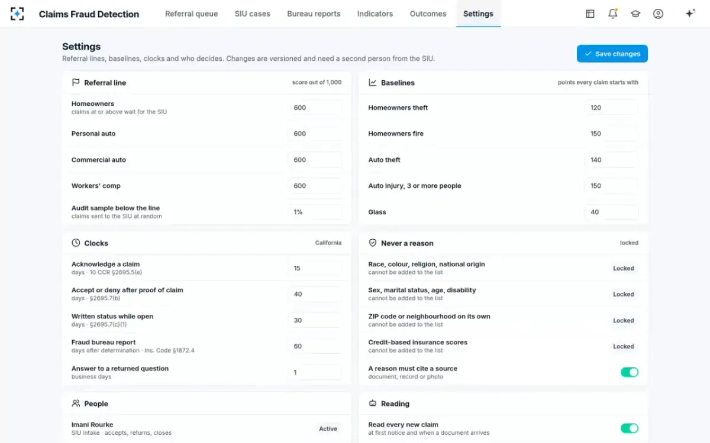Click the 'California' label in Clocks
The image size is (710, 443).
click(x=328, y=243)
